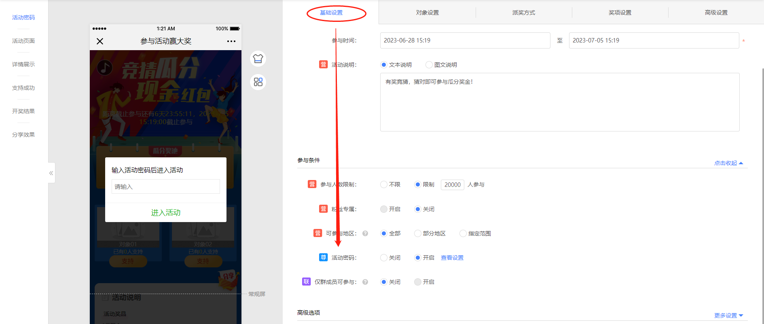Set 活动密码 to 关闭
764x324 pixels.
(x=384, y=258)
